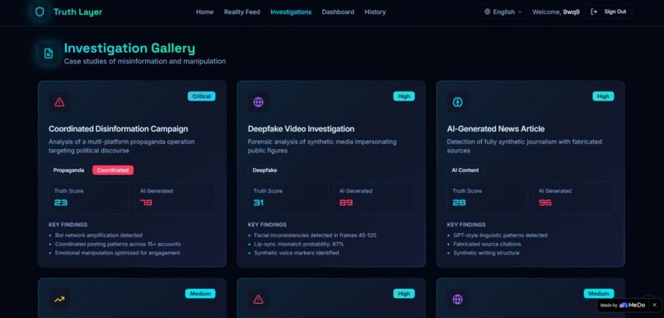Screen dimensions: 664x318
Task: Click the globe icon on Deepfake Video card
Action: 259,102
